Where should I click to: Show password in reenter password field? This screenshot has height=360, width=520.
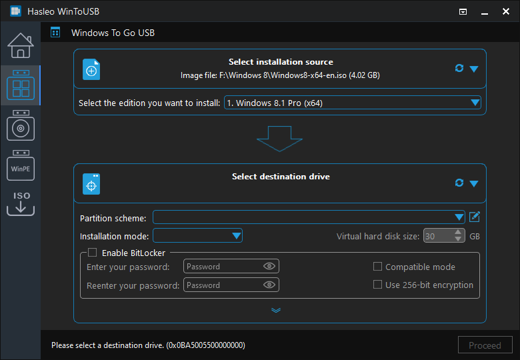(269, 285)
